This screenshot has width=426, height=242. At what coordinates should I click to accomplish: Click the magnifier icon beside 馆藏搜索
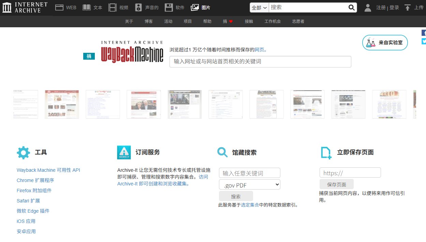222,152
